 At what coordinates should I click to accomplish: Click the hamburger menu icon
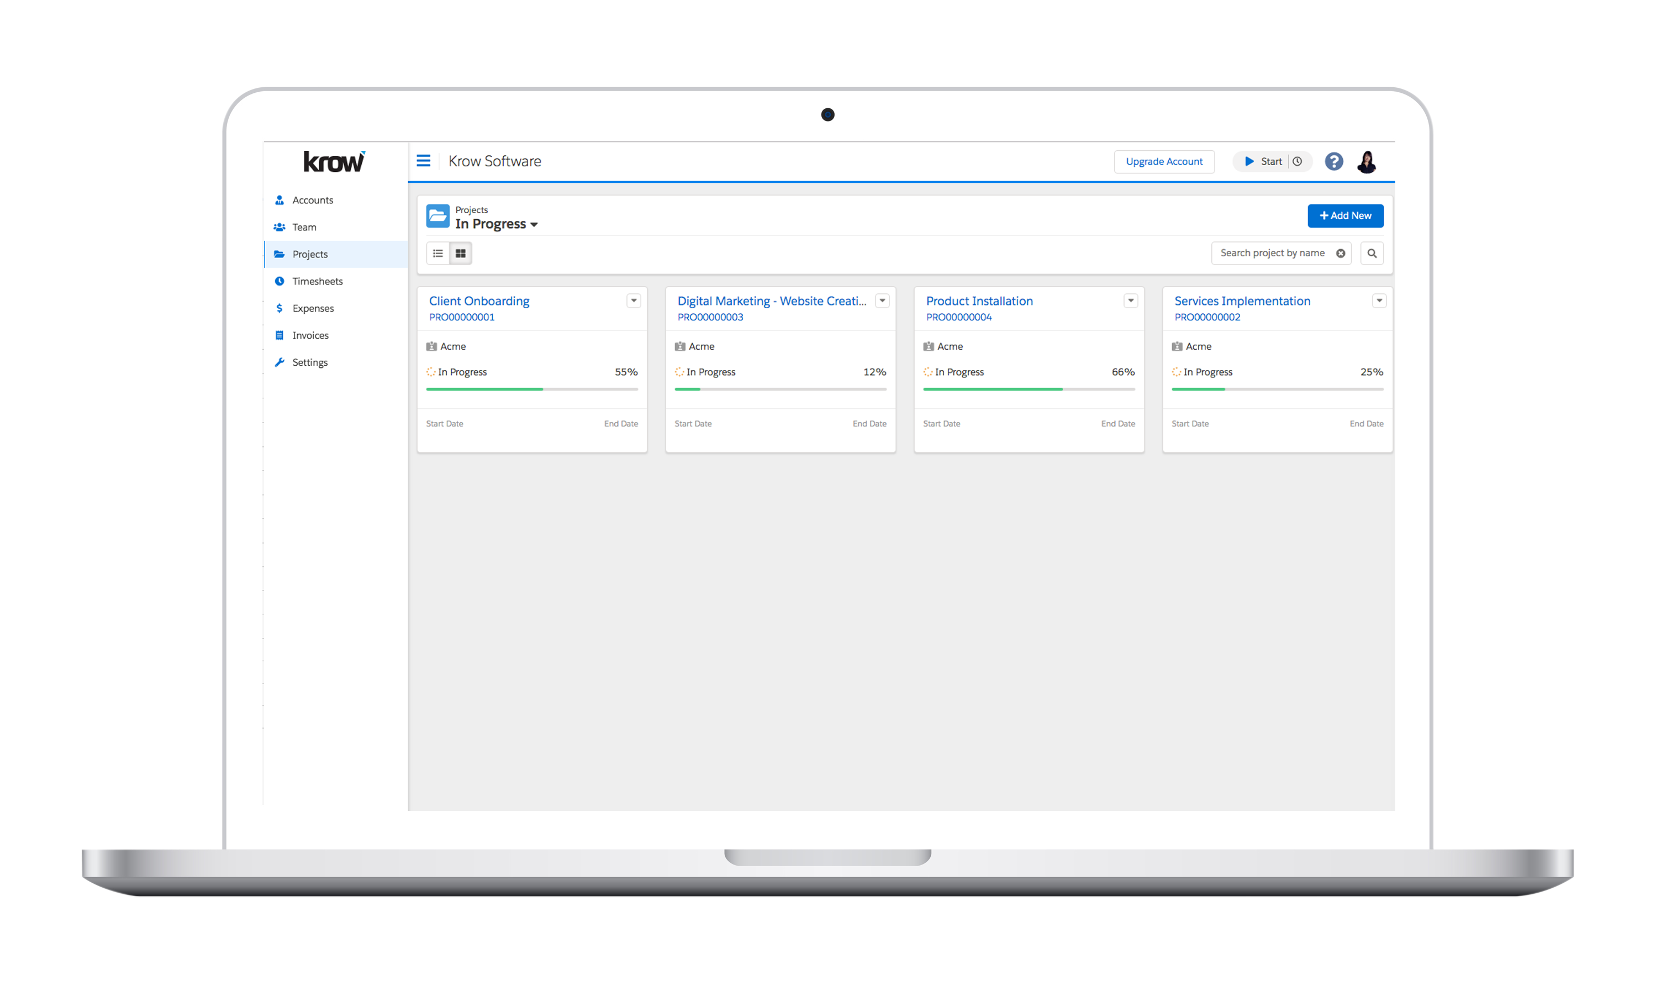[424, 161]
